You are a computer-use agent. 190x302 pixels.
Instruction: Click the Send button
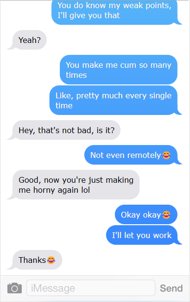[x=171, y=288]
